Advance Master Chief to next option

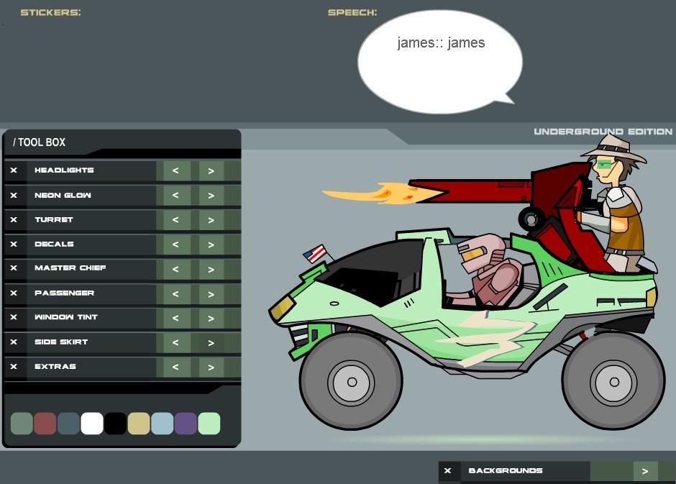(211, 269)
